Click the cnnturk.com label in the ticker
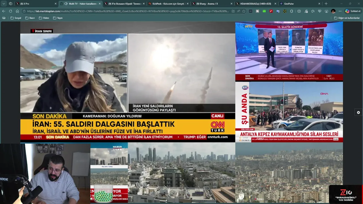Screen dimensions: 363x204 tap(218, 137)
